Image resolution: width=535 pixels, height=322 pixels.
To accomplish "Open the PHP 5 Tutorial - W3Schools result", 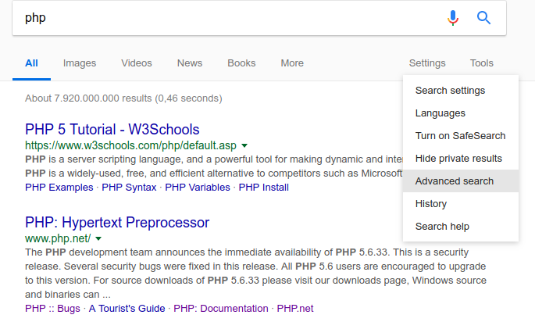I will [x=112, y=130].
